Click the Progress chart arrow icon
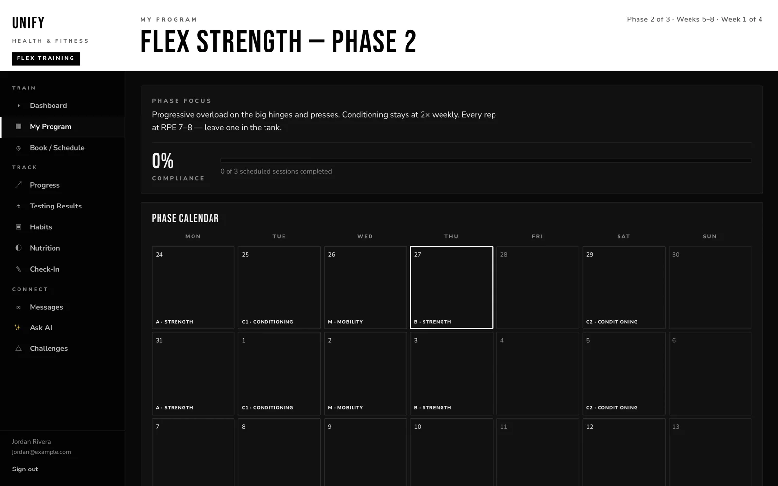The image size is (778, 486). click(18, 185)
